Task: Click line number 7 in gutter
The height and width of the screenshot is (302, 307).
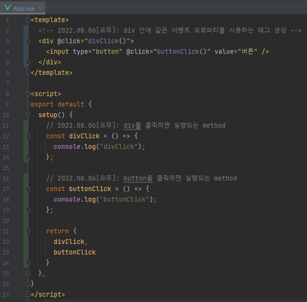Action: tap(8, 84)
